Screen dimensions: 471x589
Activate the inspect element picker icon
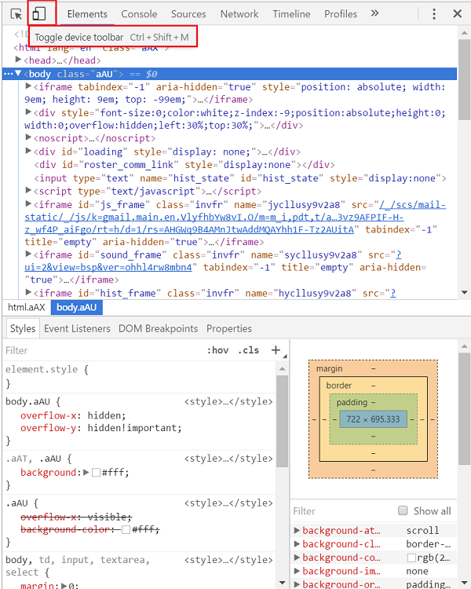click(x=16, y=14)
